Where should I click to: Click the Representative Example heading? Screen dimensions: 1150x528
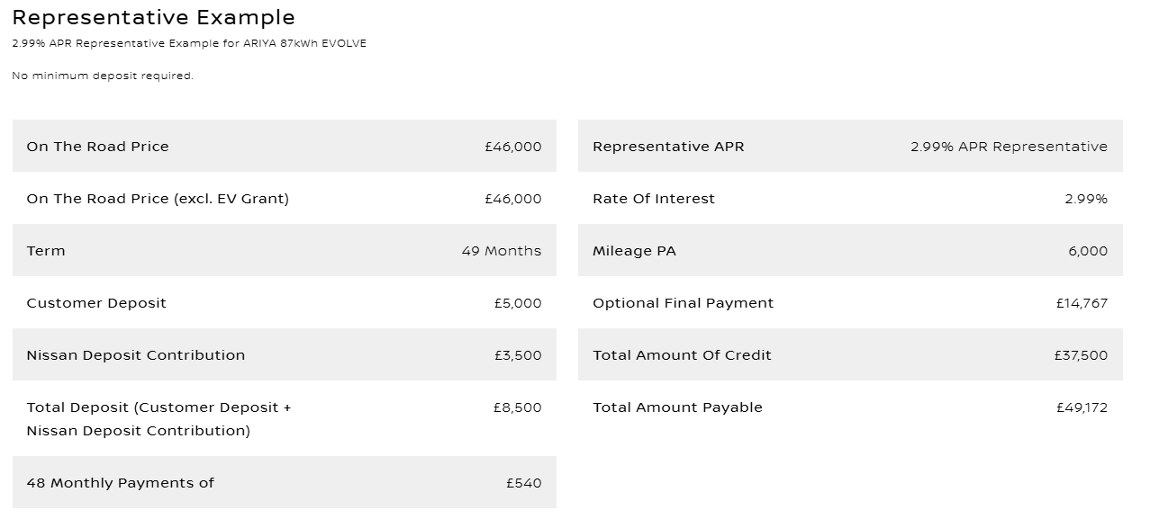[x=153, y=17]
